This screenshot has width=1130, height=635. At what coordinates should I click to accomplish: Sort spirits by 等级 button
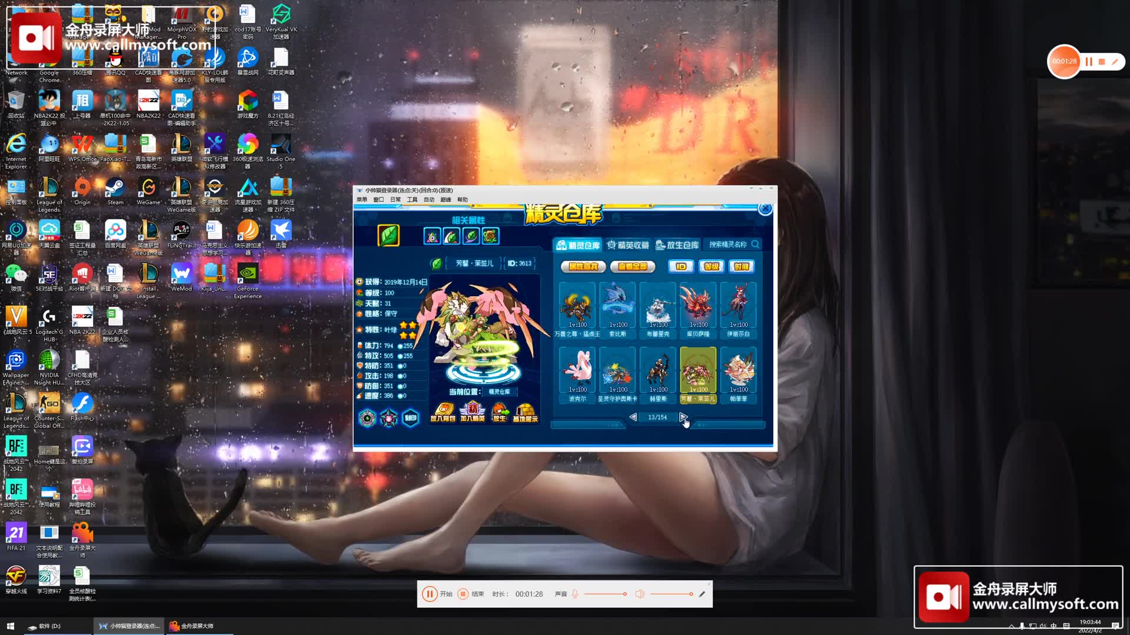(x=712, y=267)
